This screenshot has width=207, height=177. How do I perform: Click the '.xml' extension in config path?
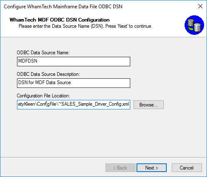[x=125, y=104]
